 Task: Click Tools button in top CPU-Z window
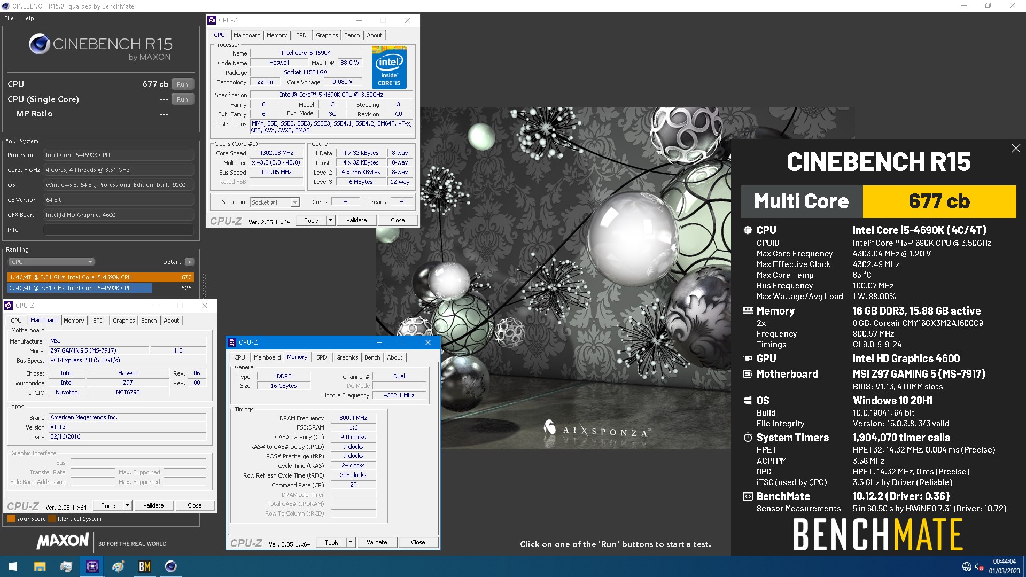coord(311,220)
